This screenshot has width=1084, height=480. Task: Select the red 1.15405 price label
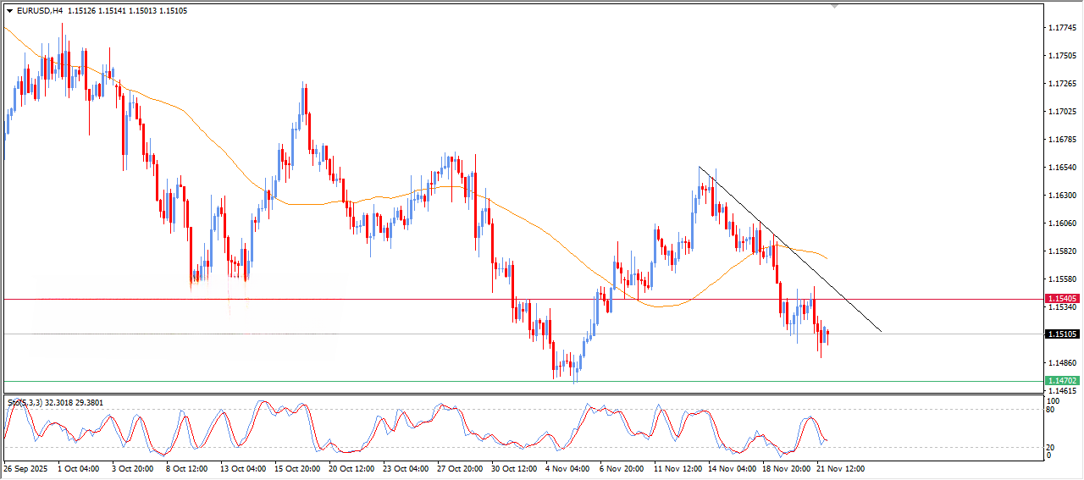pos(1061,299)
